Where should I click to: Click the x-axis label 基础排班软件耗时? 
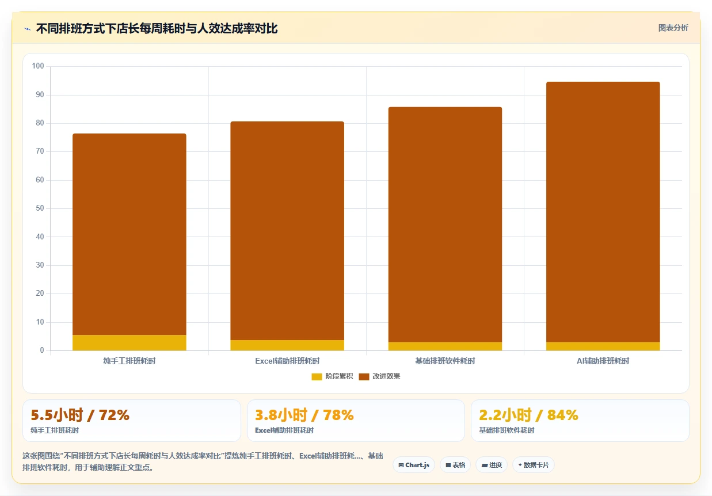tap(445, 361)
